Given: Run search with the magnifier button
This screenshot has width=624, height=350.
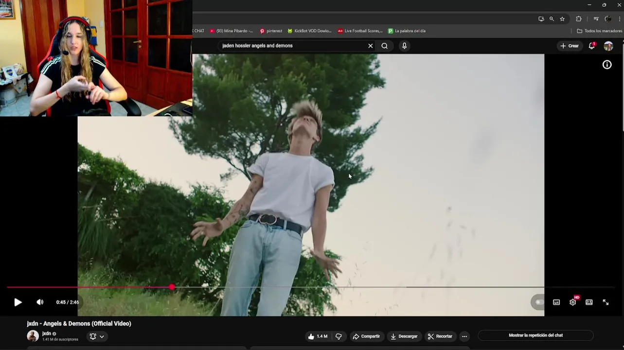Looking at the screenshot, I should [x=385, y=46].
